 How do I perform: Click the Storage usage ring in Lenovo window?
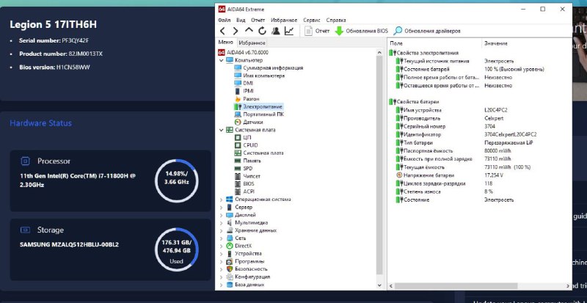tap(176, 249)
